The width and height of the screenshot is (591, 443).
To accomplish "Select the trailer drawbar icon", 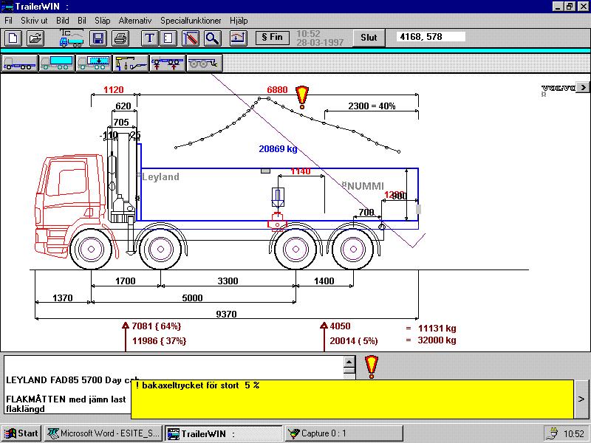I will click(204, 63).
